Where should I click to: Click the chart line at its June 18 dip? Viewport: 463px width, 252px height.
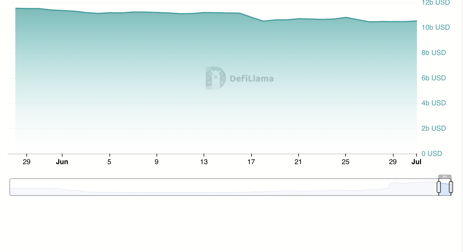[x=263, y=21]
